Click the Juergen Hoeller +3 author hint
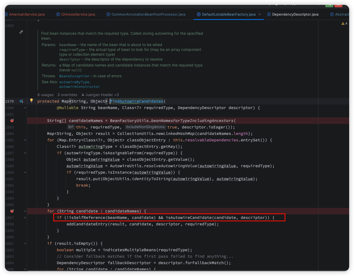 coord(100,95)
